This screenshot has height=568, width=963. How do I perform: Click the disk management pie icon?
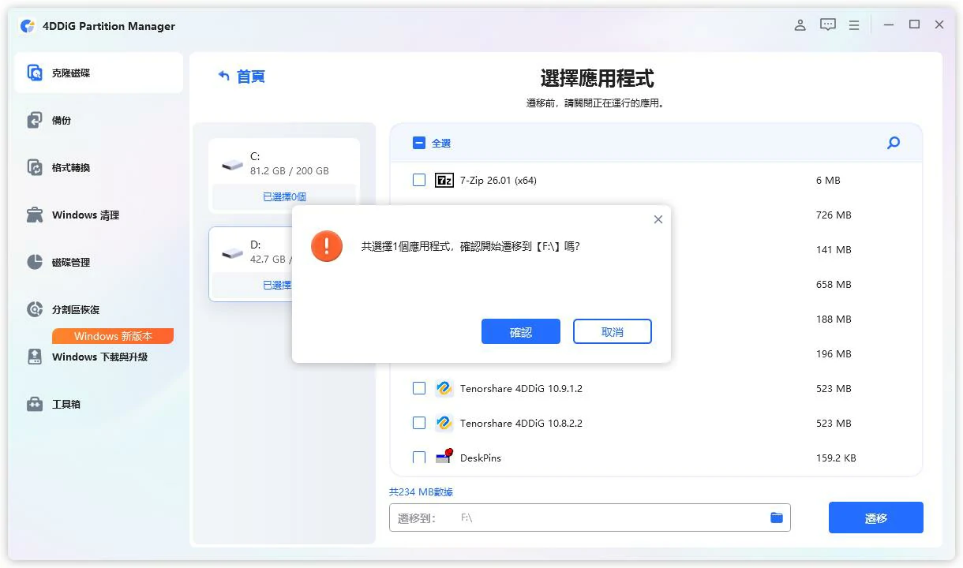35,262
